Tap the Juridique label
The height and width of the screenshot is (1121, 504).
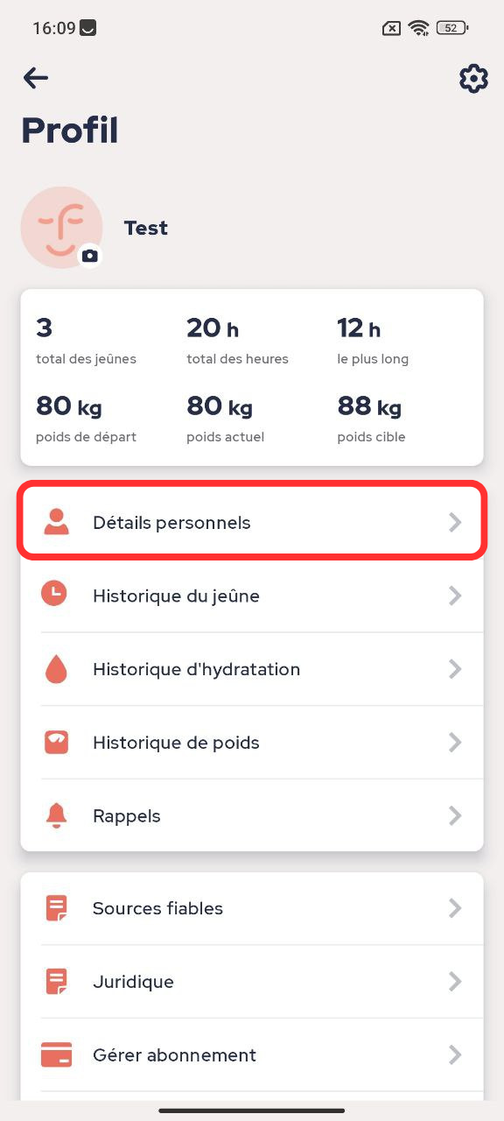133,982
